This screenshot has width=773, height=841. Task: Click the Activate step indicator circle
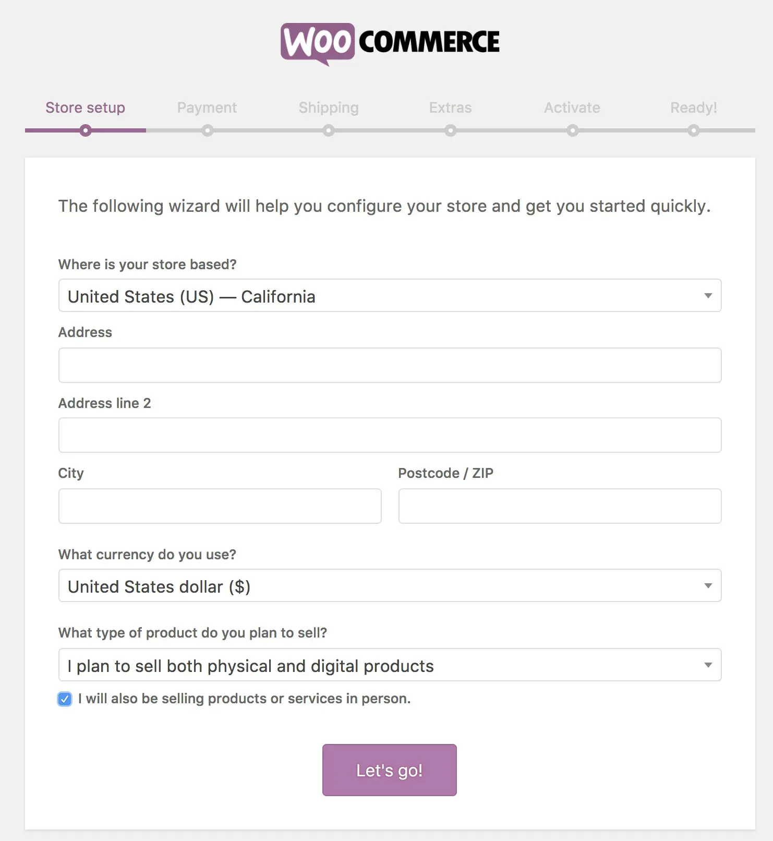(572, 130)
